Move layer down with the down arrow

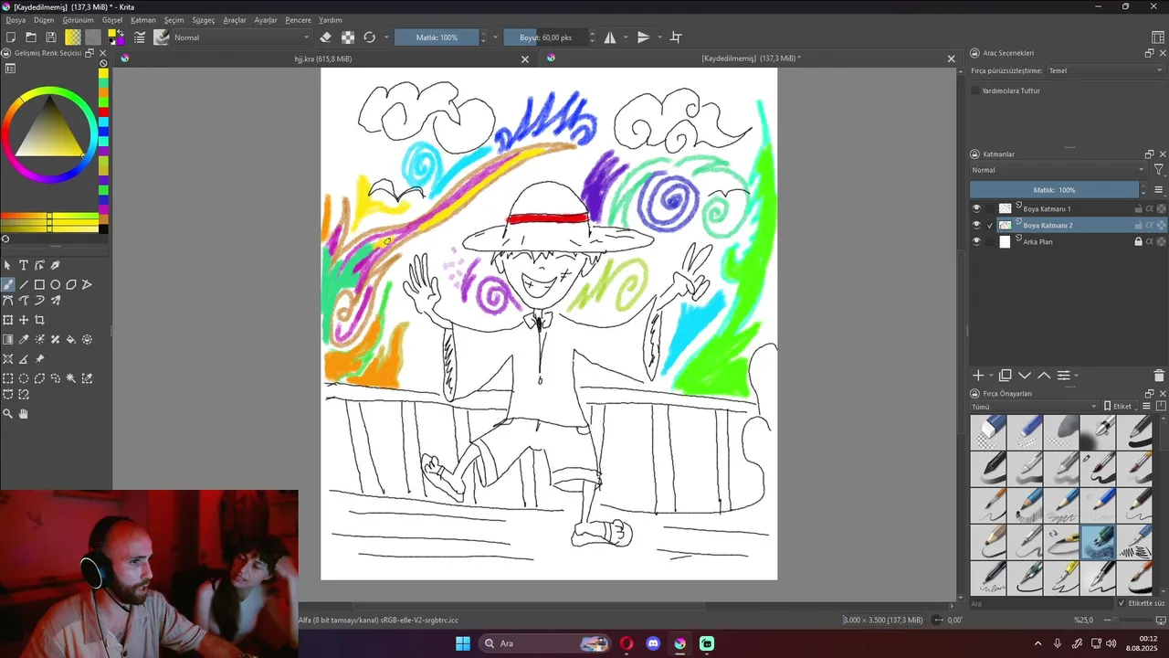pyautogui.click(x=1025, y=376)
